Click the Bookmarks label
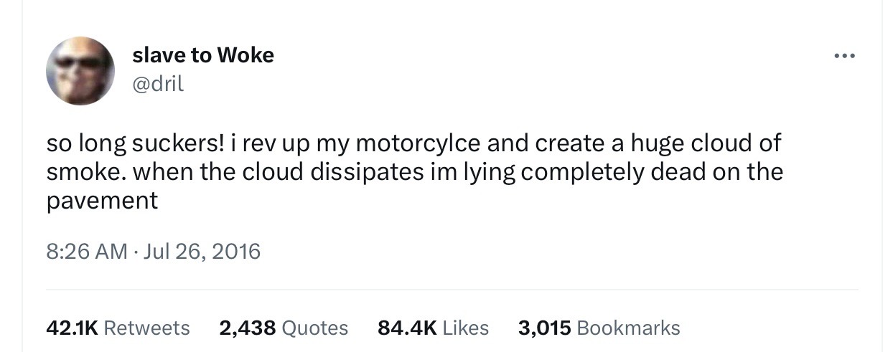 coord(628,328)
